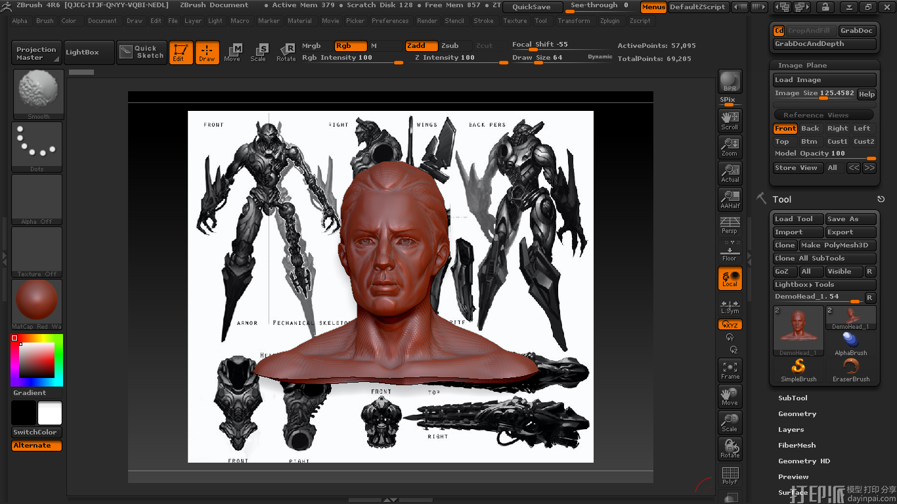The width and height of the screenshot is (897, 504).
Task: Click the Frame mesh icon
Action: click(x=730, y=371)
